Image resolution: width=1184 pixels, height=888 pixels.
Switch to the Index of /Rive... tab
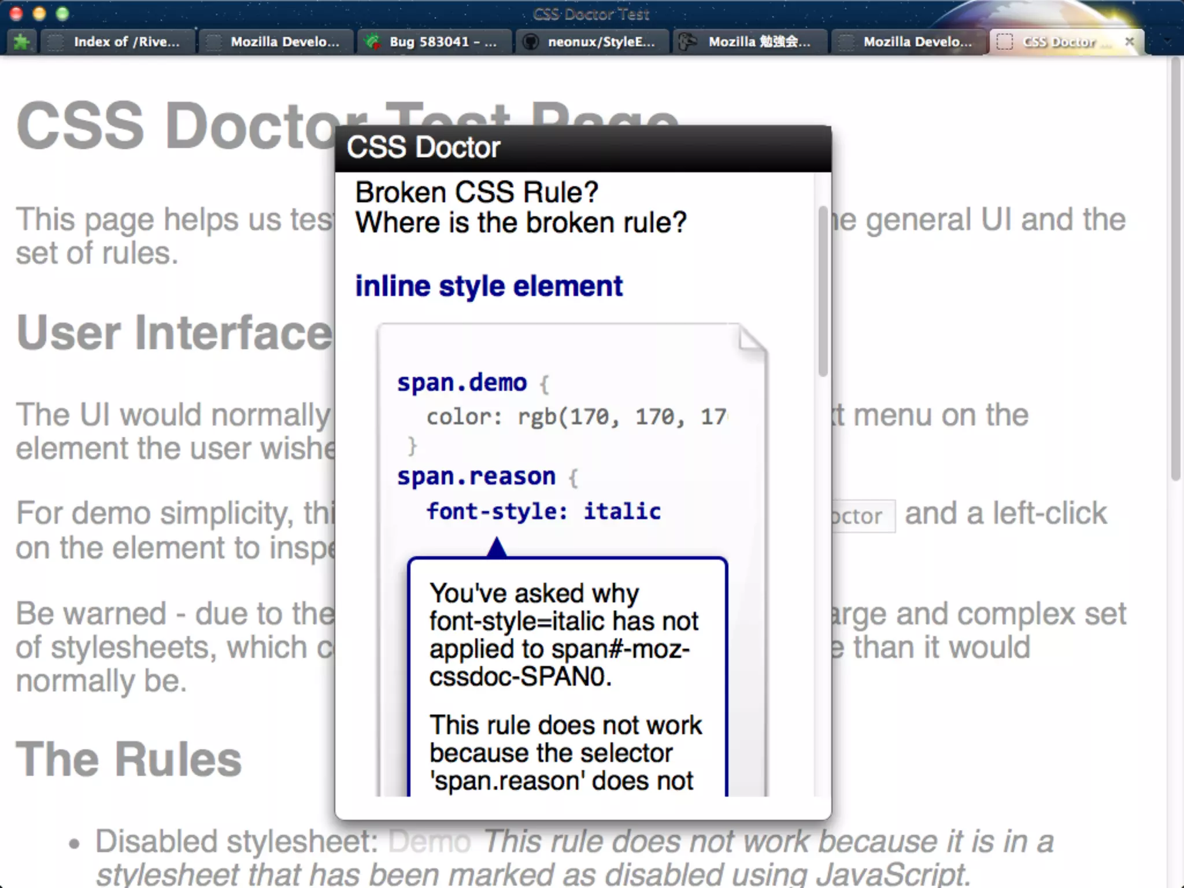click(126, 42)
